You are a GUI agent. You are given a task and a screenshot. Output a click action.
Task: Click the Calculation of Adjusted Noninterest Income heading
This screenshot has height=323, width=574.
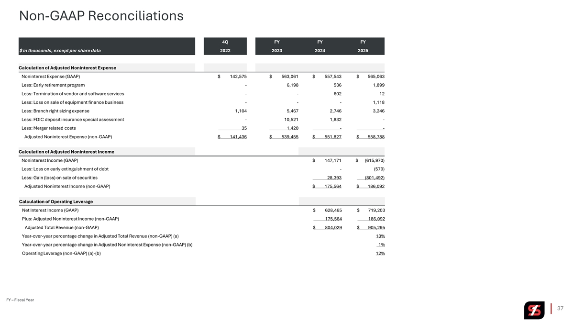click(x=66, y=152)
